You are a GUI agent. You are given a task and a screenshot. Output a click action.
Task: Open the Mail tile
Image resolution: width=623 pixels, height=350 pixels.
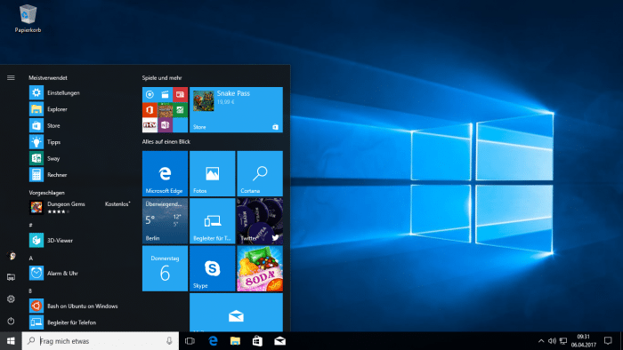(x=236, y=313)
